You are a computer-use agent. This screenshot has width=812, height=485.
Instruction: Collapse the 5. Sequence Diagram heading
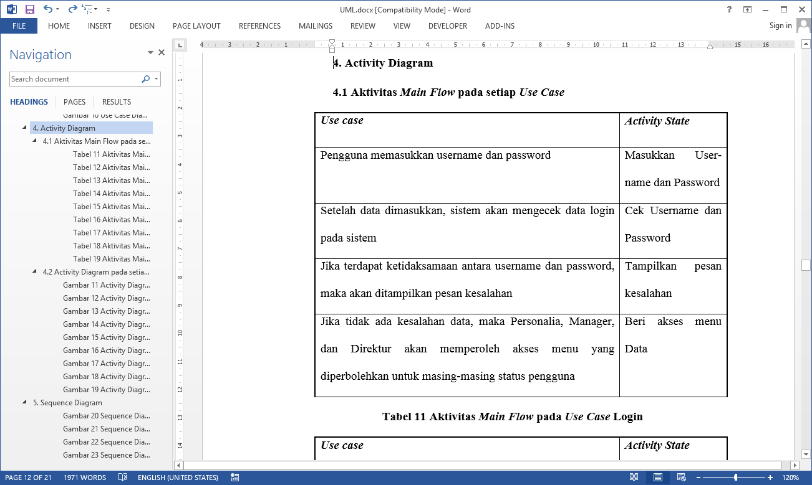coord(24,402)
